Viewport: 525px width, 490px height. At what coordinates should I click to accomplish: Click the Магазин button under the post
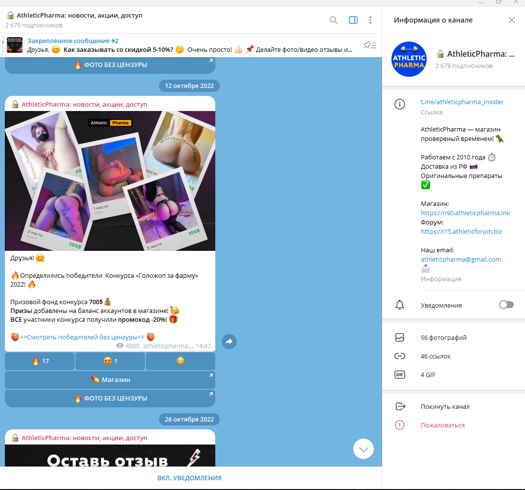pyautogui.click(x=110, y=379)
